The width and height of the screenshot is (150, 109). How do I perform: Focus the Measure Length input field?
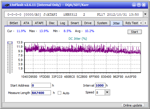[41, 93]
